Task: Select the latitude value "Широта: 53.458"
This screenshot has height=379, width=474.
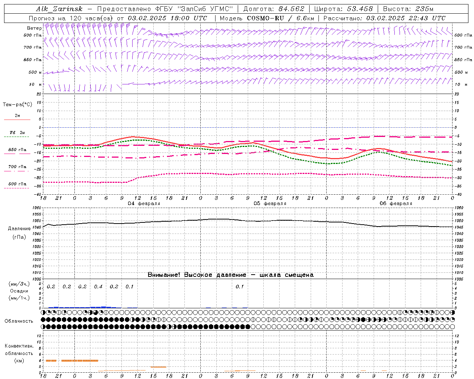Action: 344,9
